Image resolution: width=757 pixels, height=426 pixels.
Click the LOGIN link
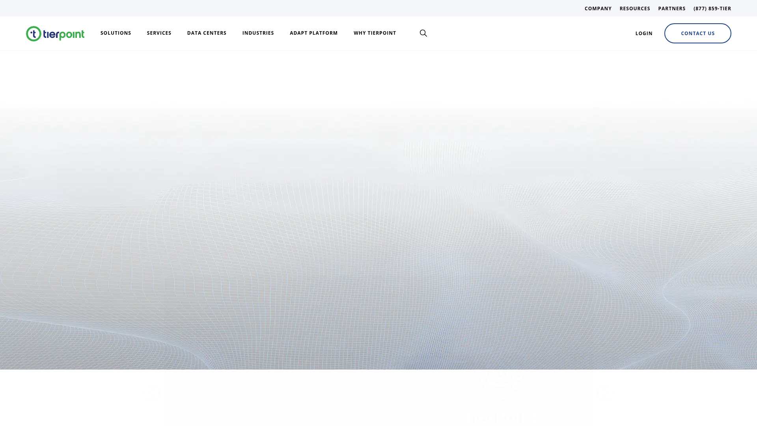tap(644, 33)
